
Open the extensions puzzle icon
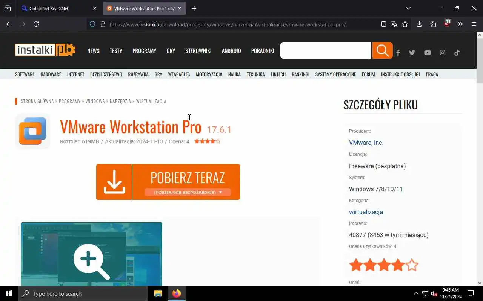coord(433,24)
